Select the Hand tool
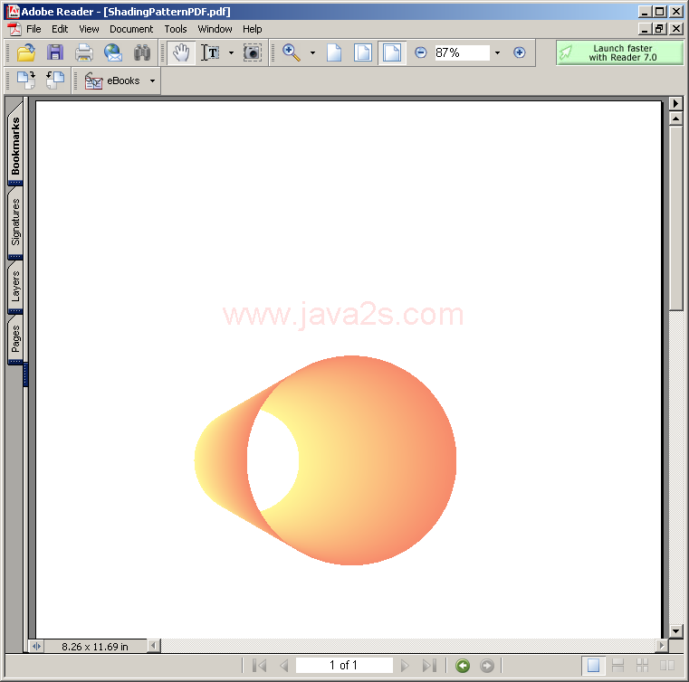Viewport: 689px width, 682px height. (181, 52)
